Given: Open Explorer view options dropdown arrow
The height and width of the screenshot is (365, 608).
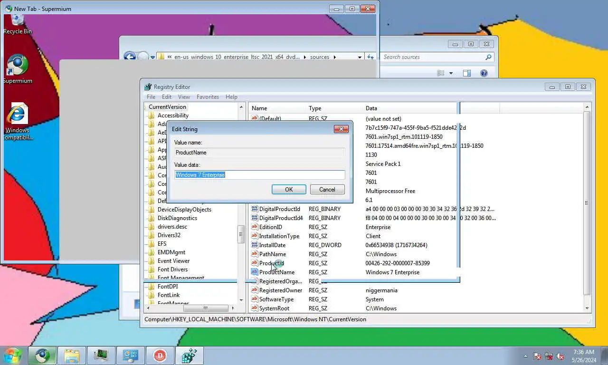Looking at the screenshot, I should tap(451, 73).
